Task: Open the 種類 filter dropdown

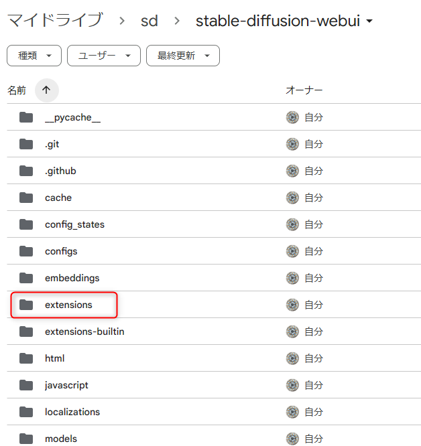Action: (34, 56)
